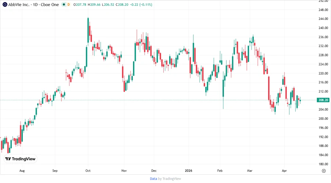Screen dimensions: 331x183
Task: Click the open value O207.78
Action: click(x=80, y=4)
